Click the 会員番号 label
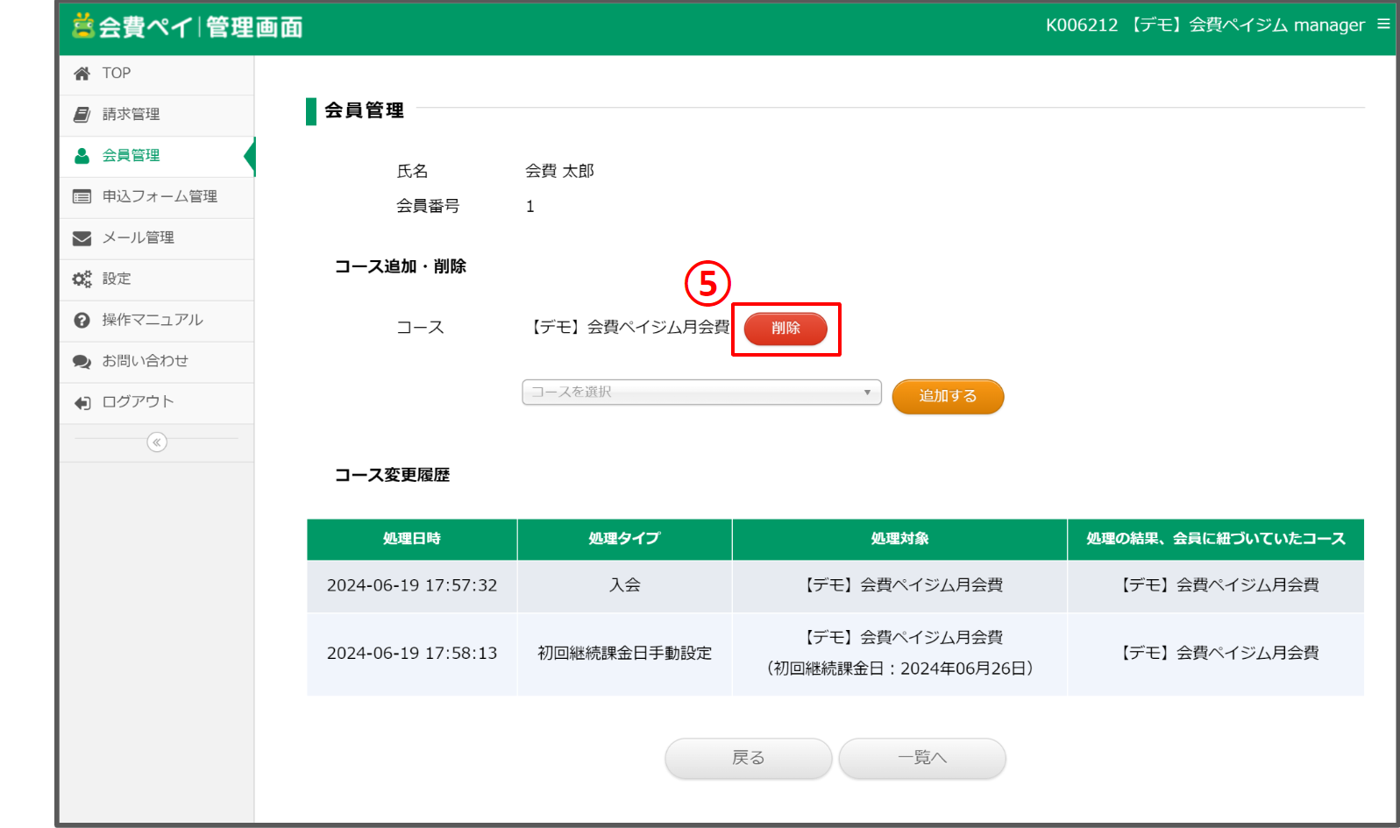1400x828 pixels. click(428, 206)
